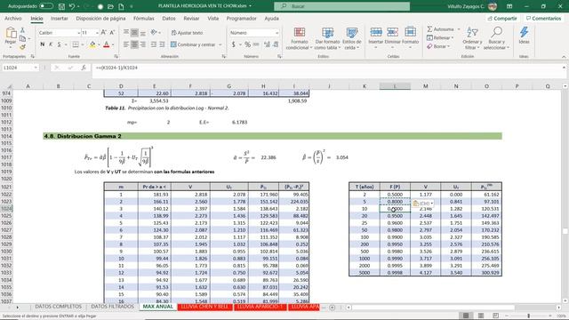Click Eliminar cells icon
Screen dimensions: 569x320
point(392,37)
